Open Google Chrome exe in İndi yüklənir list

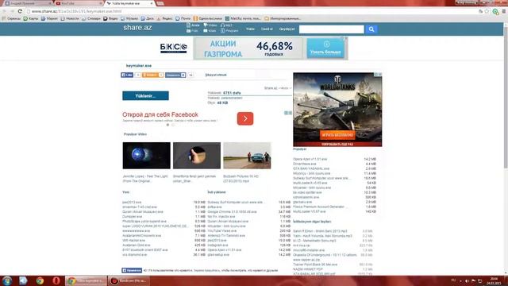pos(232,212)
